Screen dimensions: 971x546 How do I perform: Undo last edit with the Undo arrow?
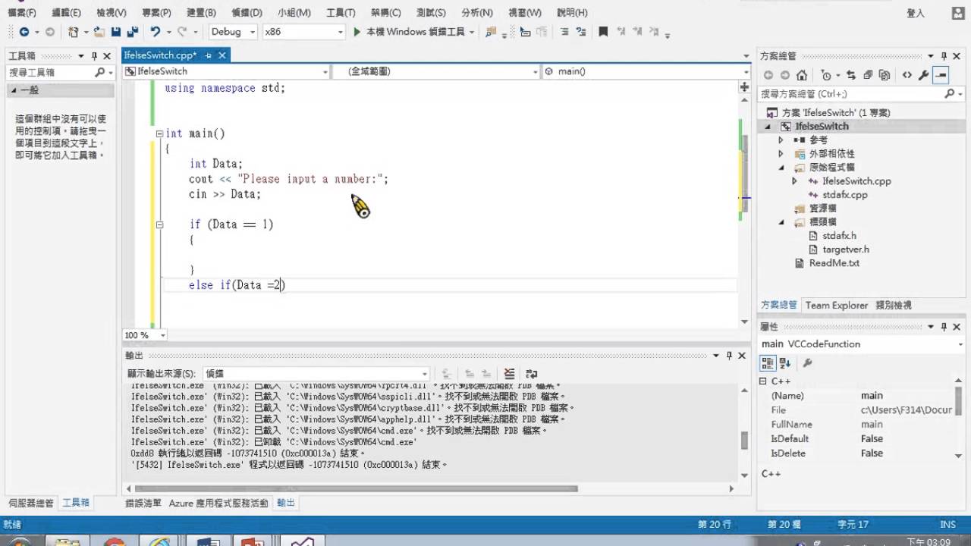coord(155,32)
